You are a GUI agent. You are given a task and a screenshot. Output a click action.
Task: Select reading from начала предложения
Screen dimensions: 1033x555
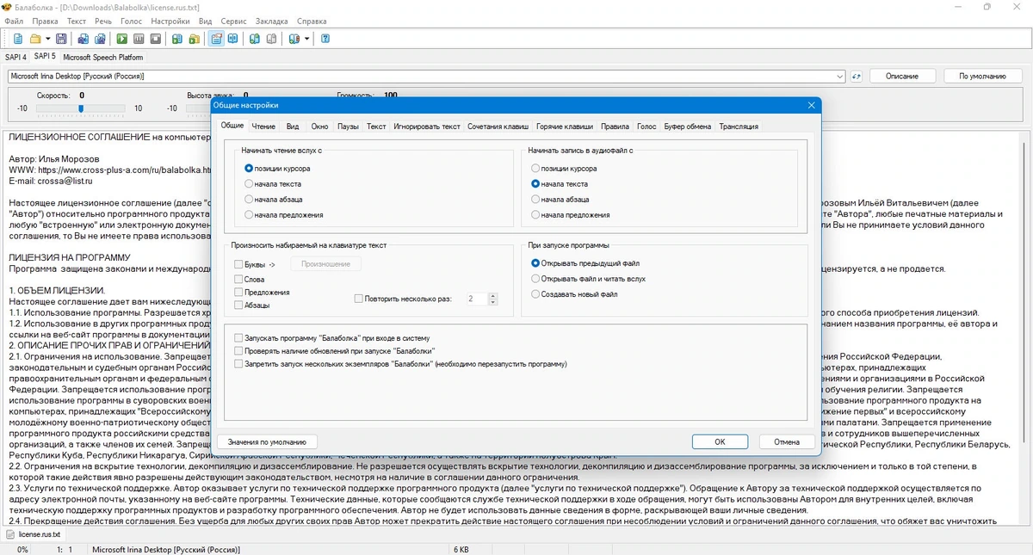click(x=249, y=215)
